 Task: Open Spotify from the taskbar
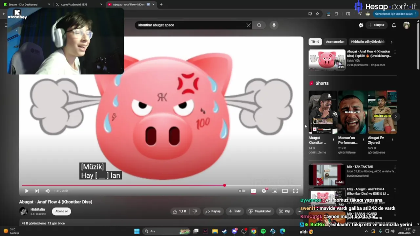point(263,231)
